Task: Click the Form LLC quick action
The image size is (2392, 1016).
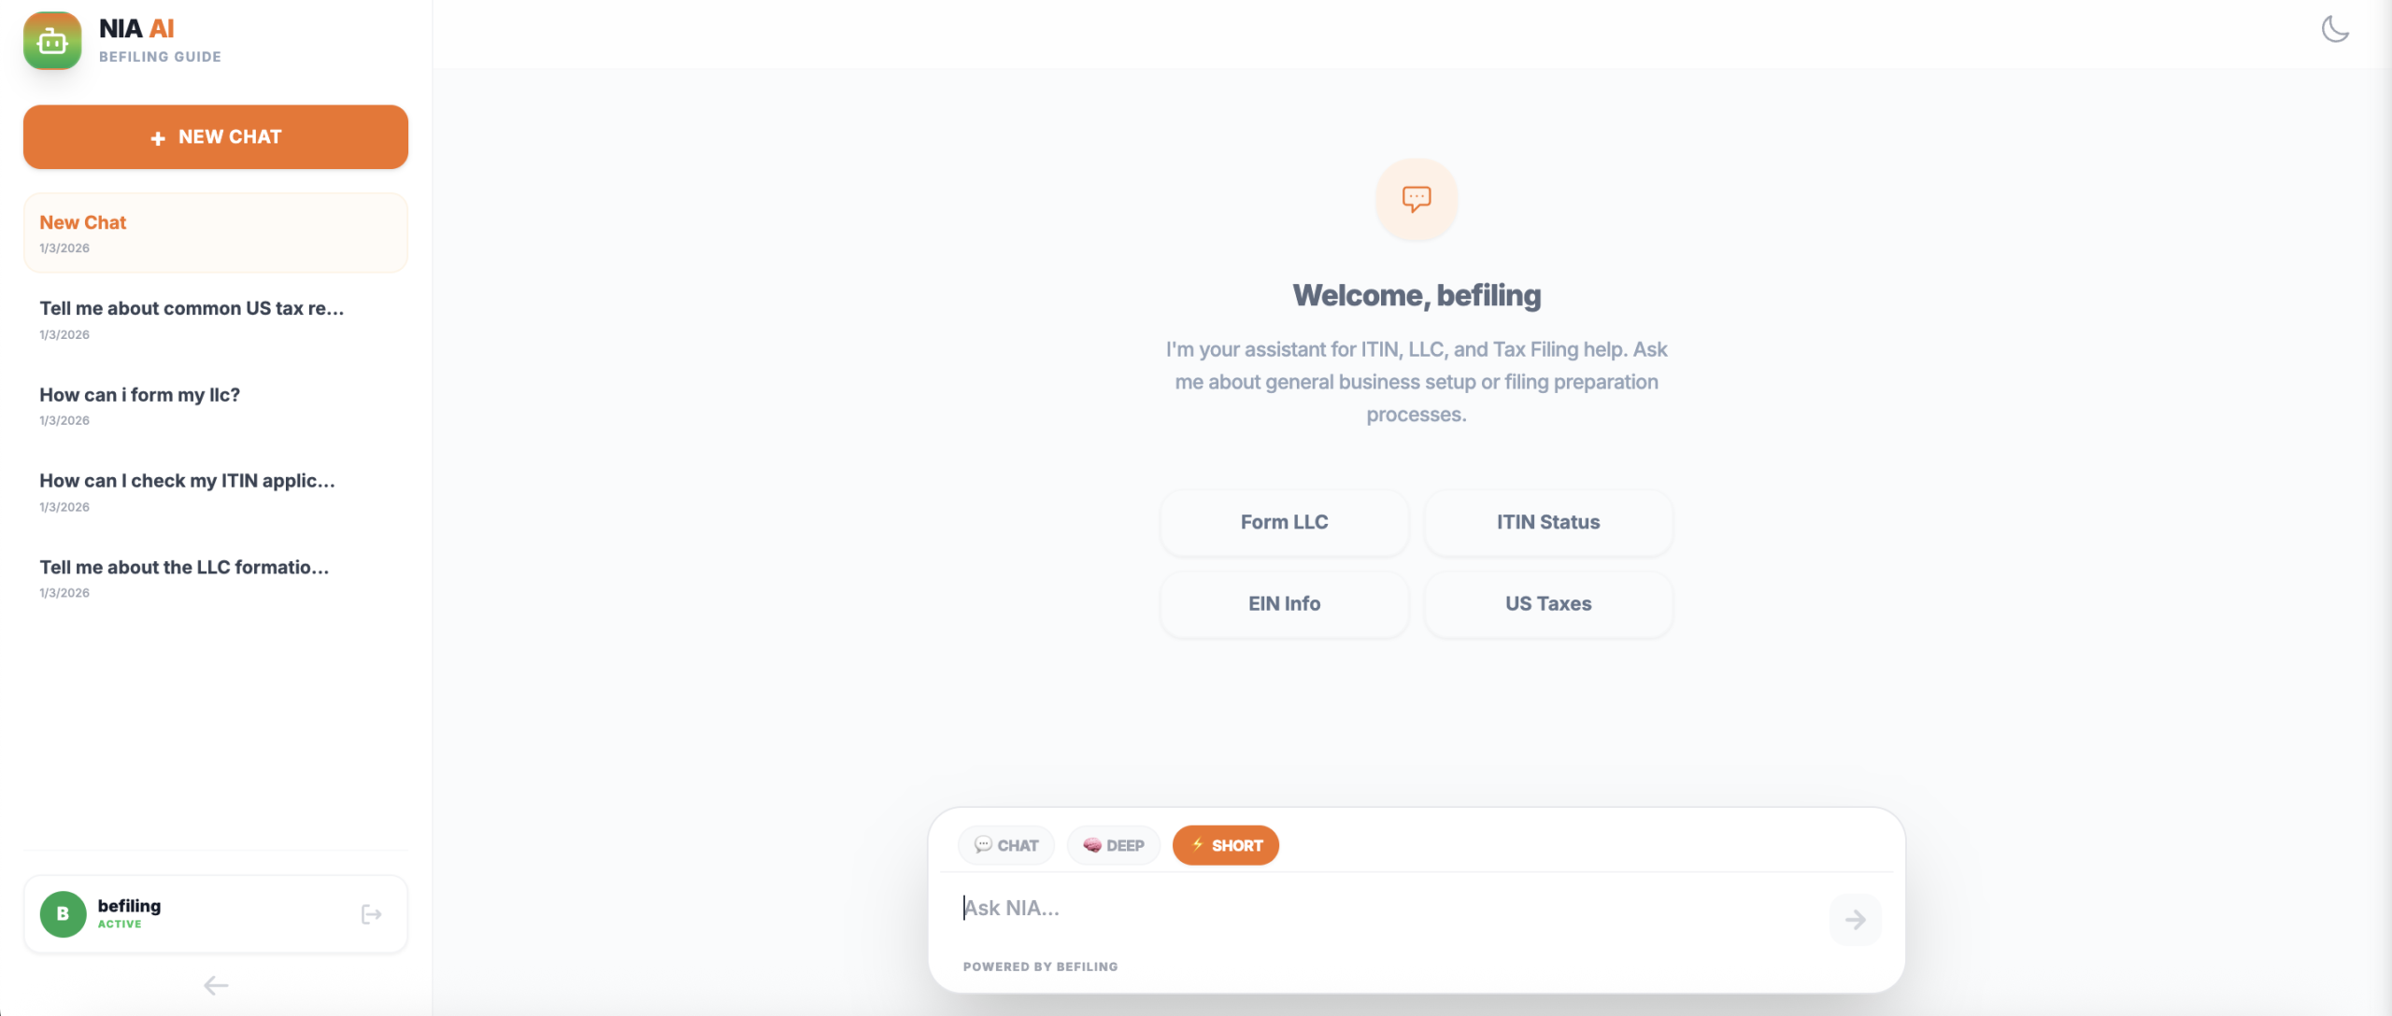Action: pos(1283,522)
